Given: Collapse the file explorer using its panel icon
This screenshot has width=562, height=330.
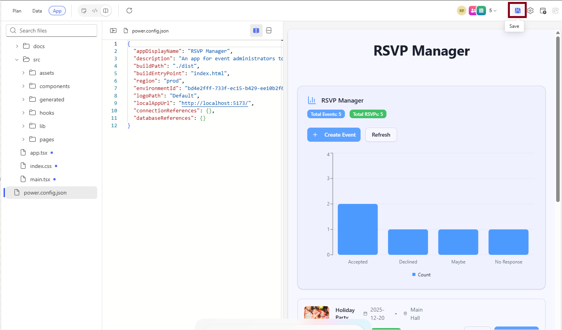Looking at the screenshot, I should click(x=113, y=31).
